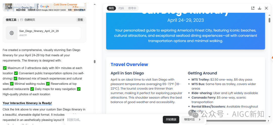The image size is (273, 125).
Task: Click the chat panel vertical scrollbar handle
Action: [95, 61]
